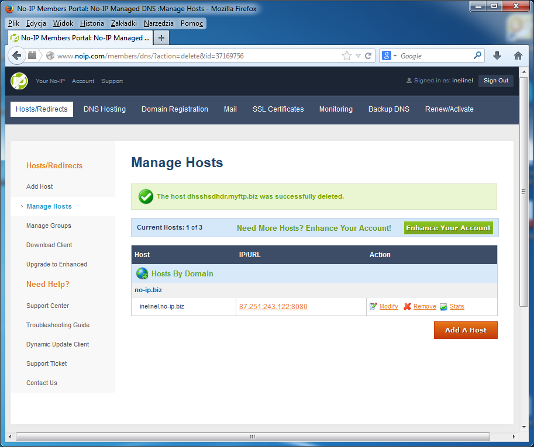Open the Pomoc menu
The image size is (534, 447).
(192, 23)
